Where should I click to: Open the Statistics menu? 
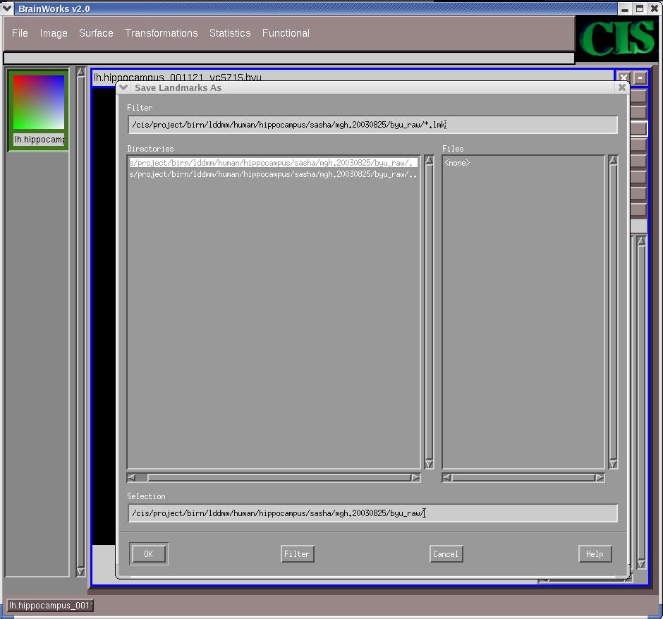click(x=230, y=33)
